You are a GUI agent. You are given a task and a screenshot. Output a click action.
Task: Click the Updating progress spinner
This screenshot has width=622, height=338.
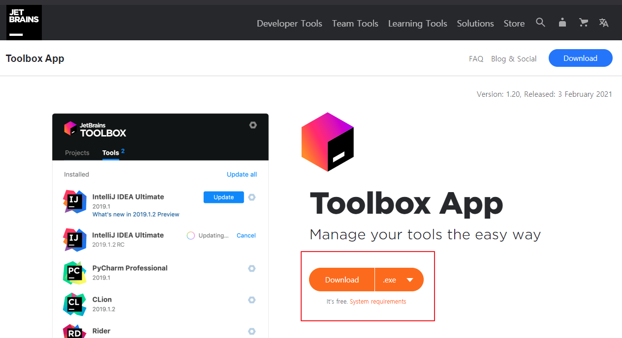[191, 235]
